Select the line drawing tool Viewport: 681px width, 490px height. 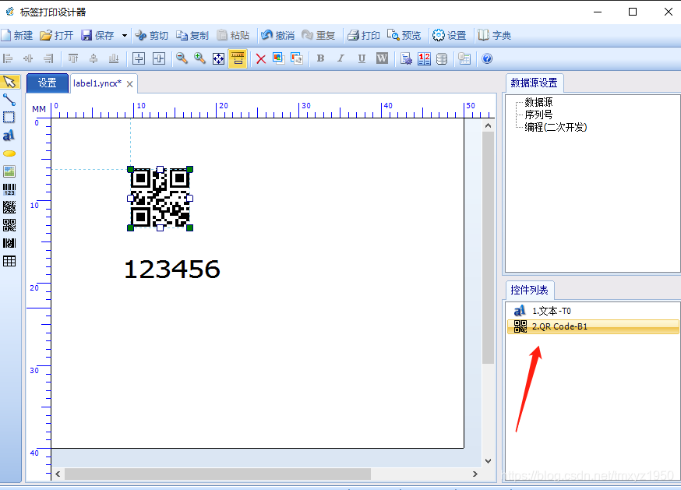coord(9,100)
